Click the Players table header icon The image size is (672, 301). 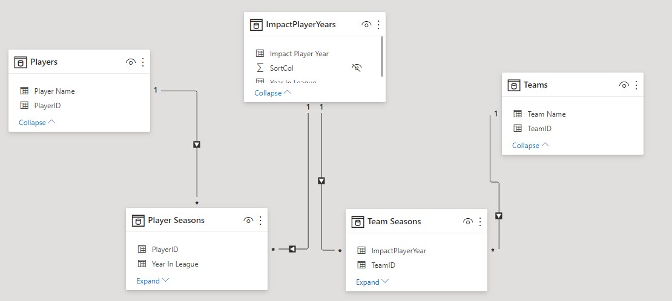tap(21, 62)
